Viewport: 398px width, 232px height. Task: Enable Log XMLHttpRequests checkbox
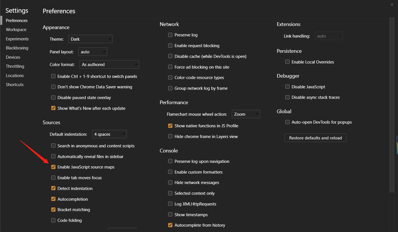[x=170, y=204]
